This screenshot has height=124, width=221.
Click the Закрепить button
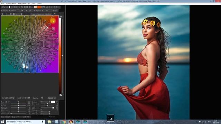[x=41, y=14]
